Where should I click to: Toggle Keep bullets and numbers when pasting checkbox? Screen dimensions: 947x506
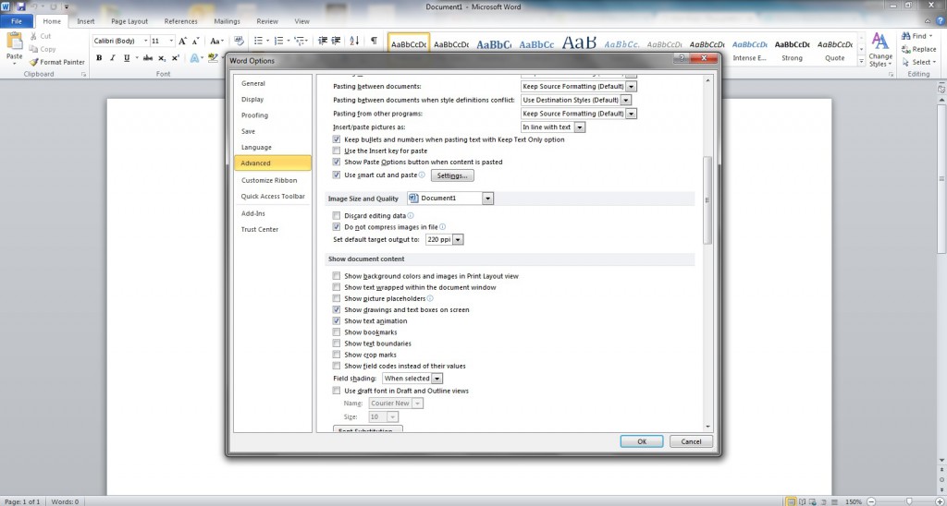pyautogui.click(x=337, y=139)
